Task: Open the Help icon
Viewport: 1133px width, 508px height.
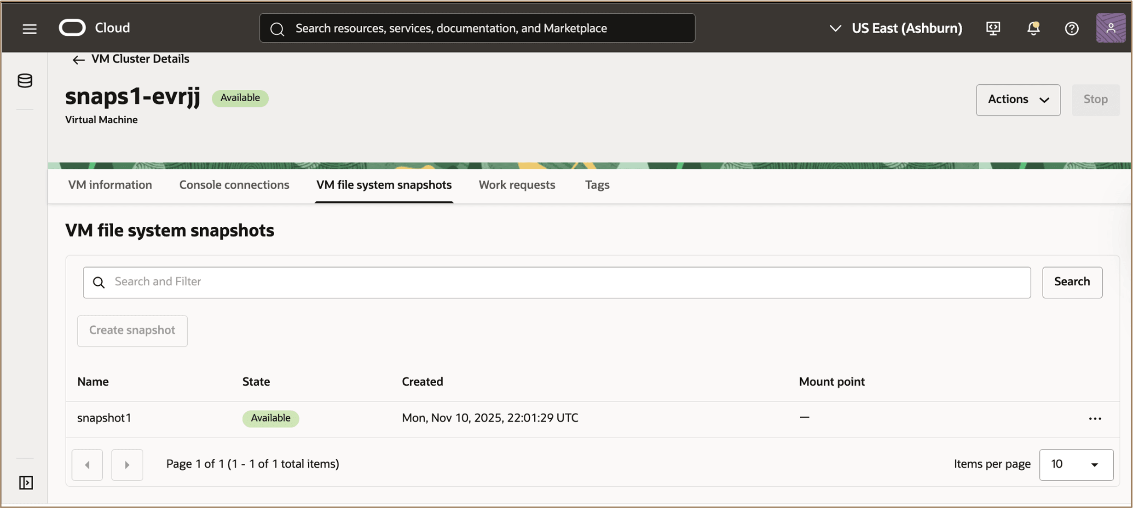Action: click(x=1072, y=28)
